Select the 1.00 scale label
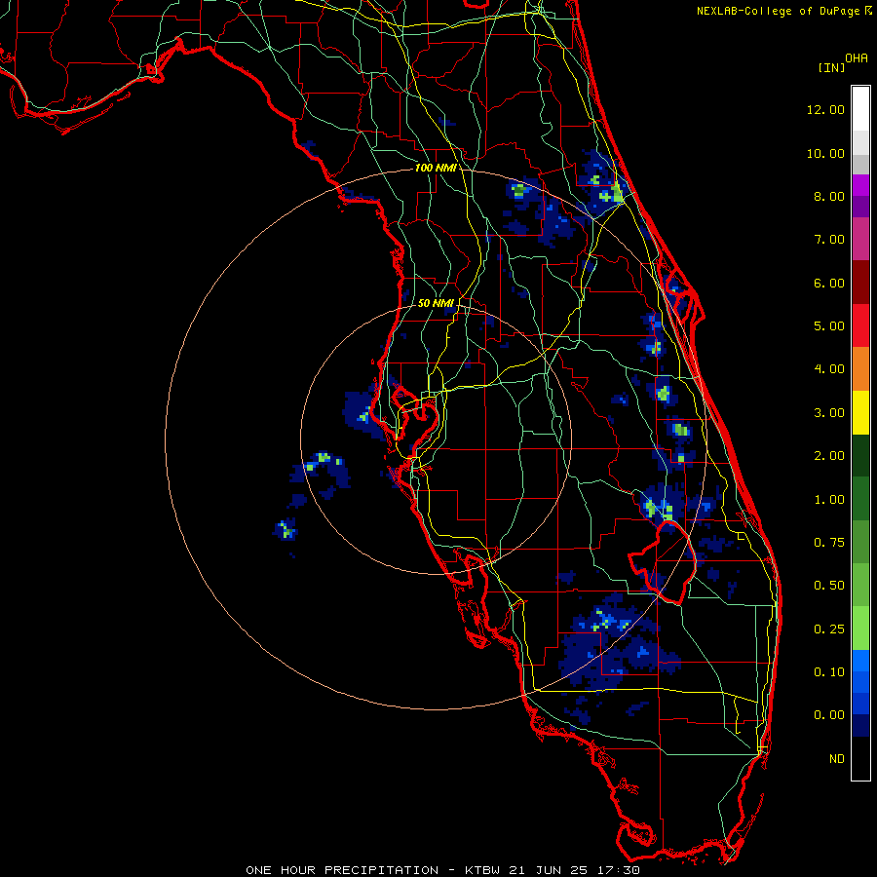877x877 pixels. (x=829, y=500)
